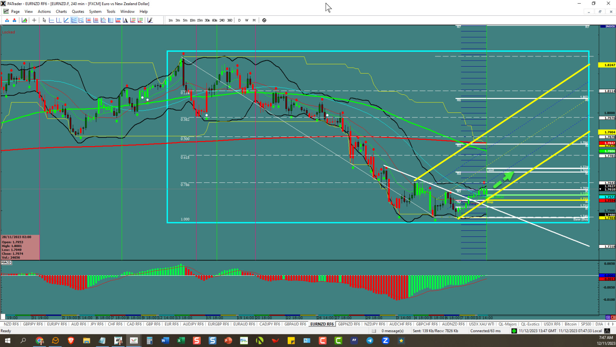Select the text label 'A' tool
Viewport: 616px width, 347px height.
[125, 20]
